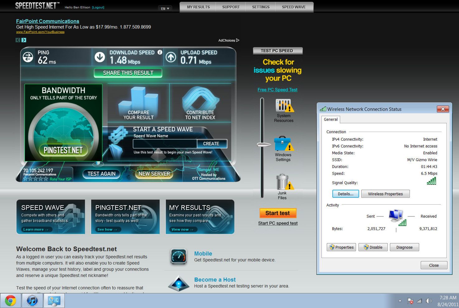Click the ping arrows icon
The width and height of the screenshot is (459, 308).
point(28,57)
